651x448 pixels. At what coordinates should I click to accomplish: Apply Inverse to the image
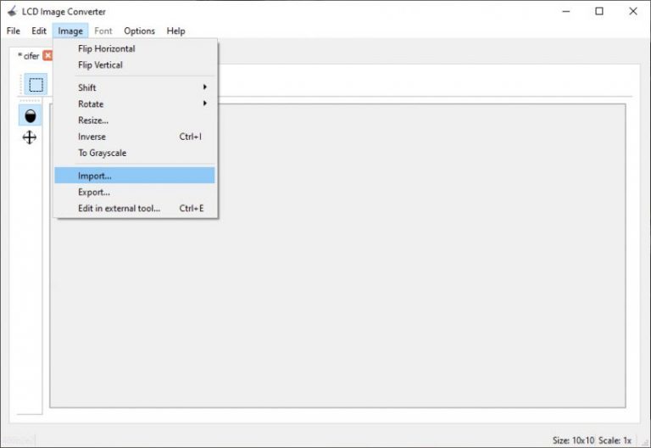tap(92, 137)
